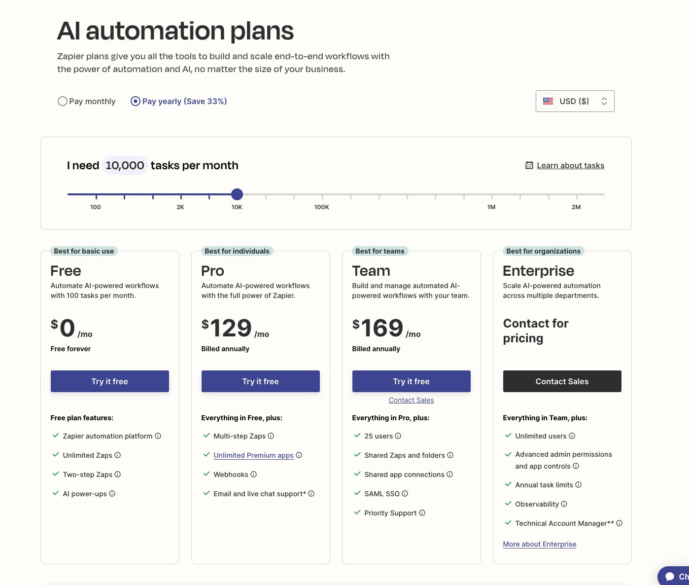The image size is (689, 585).
Task: Click the Best for basic use badge
Action: click(84, 251)
